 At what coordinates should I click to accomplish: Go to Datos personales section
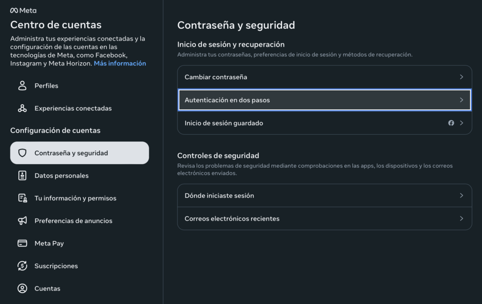(61, 176)
